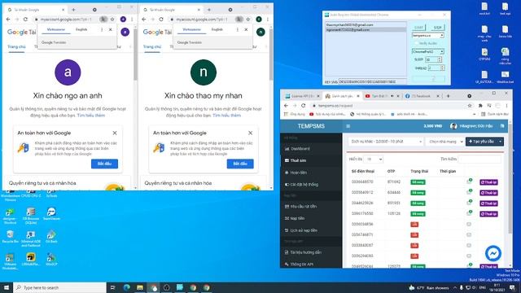Open profile avatar 'a' in left Chrome toolbar
This screenshot has width=521, height=293.
point(123,20)
